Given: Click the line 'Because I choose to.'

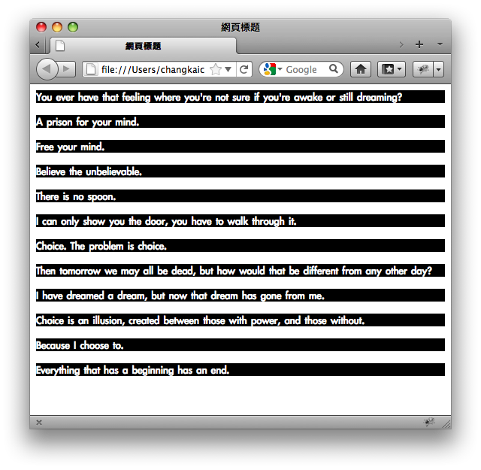Looking at the screenshot, I should pyautogui.click(x=240, y=345).
